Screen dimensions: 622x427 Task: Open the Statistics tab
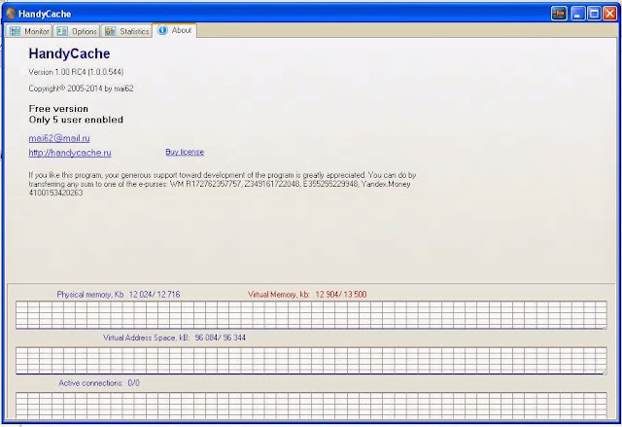coord(126,31)
